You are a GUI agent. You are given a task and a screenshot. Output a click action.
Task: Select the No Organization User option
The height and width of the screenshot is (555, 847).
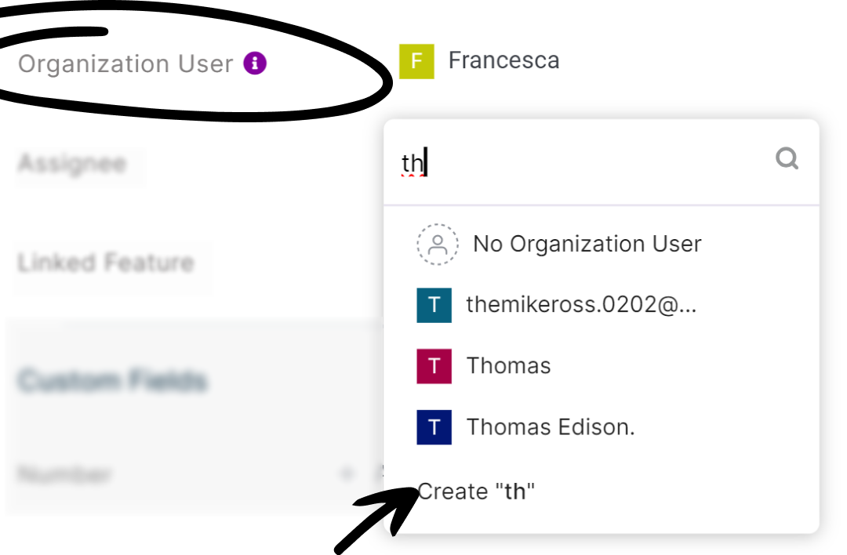click(587, 244)
